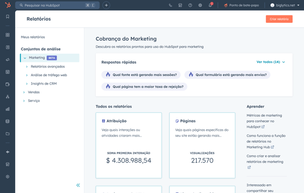Screen dimensions: 304x193
Task: Click the 'Todos os relatórios' heading
Action: pyautogui.click(x=113, y=106)
